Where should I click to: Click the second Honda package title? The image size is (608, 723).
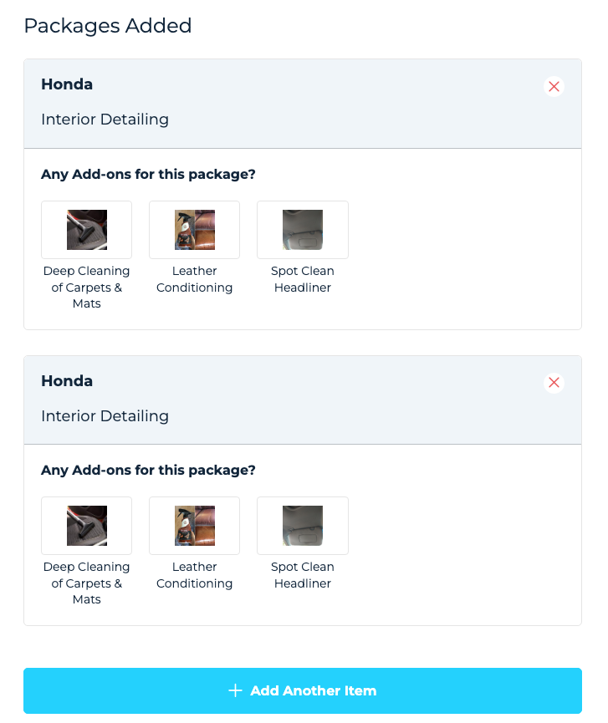(x=67, y=381)
